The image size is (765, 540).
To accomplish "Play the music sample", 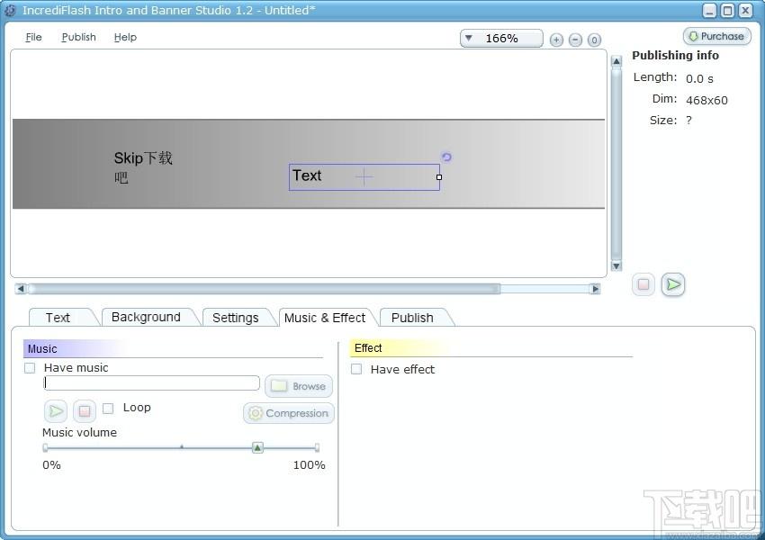I will click(56, 411).
